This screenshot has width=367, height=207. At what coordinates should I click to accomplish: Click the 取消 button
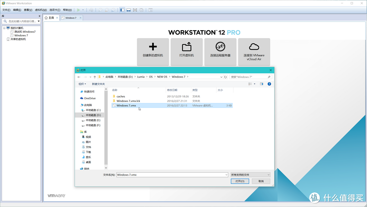pyautogui.click(x=261, y=181)
